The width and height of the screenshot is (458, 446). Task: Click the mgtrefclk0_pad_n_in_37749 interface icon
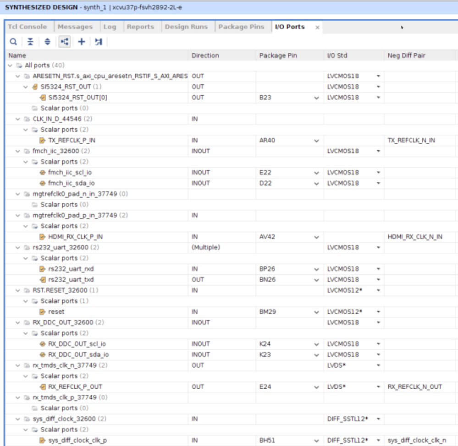coord(27,194)
